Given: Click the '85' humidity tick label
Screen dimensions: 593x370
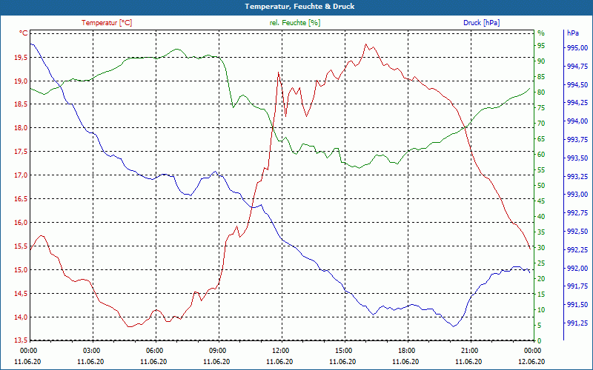Looking at the screenshot, I should click(541, 77).
